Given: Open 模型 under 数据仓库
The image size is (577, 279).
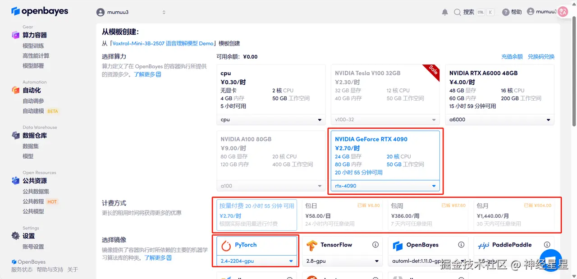Looking at the screenshot, I should coord(28,156).
